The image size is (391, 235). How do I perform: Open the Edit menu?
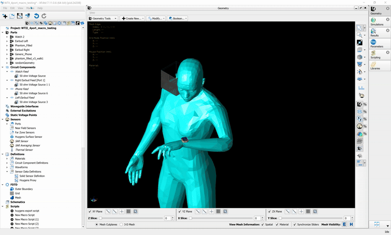(13, 8)
